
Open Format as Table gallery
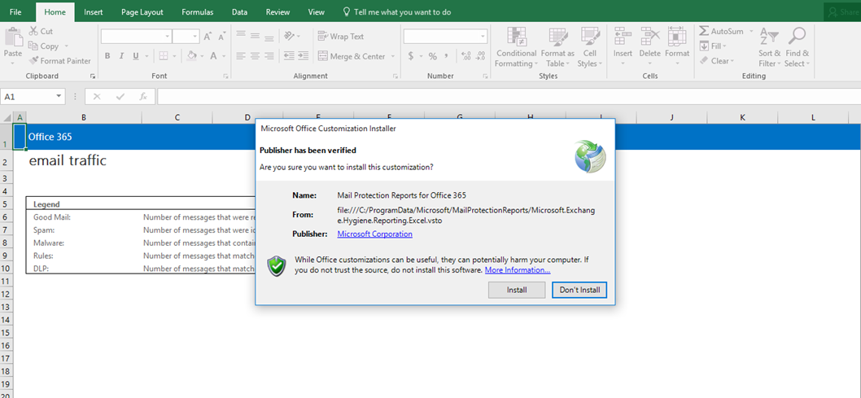558,47
